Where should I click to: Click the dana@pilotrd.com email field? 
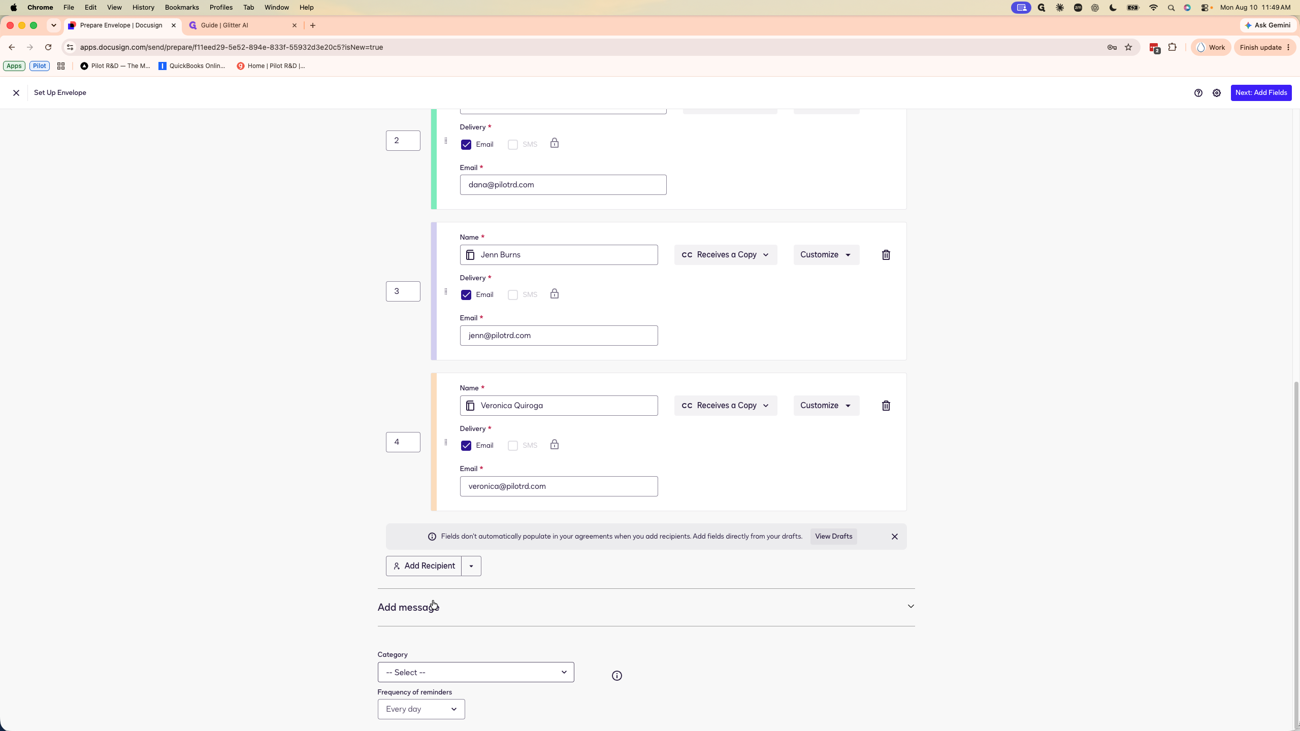coord(563,185)
